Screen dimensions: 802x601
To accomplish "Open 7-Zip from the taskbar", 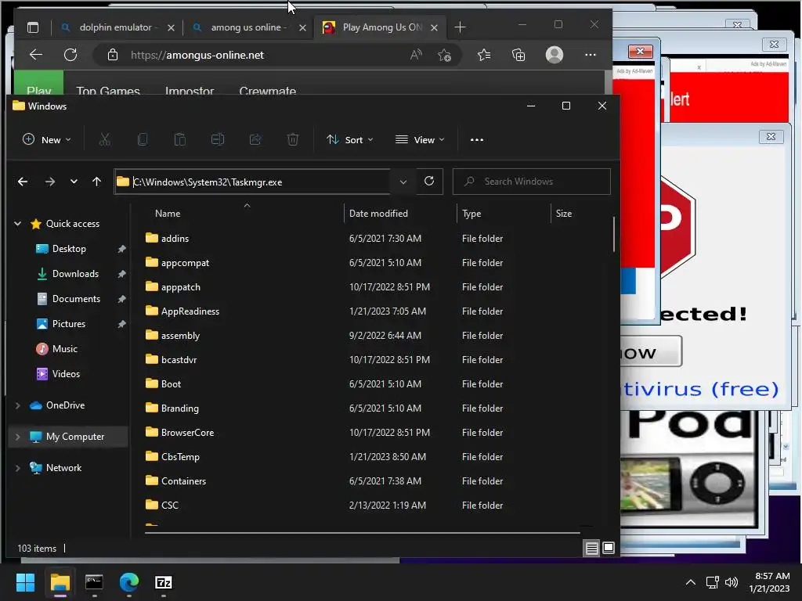I will click(x=163, y=582).
